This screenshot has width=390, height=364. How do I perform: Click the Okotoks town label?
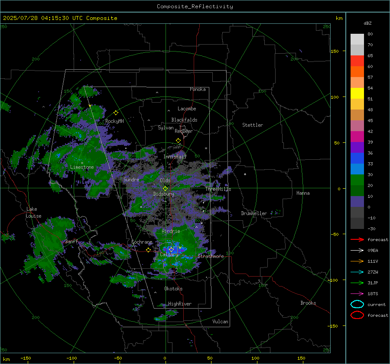173,289
